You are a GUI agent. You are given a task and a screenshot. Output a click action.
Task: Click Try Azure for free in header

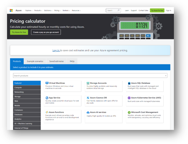157,10
